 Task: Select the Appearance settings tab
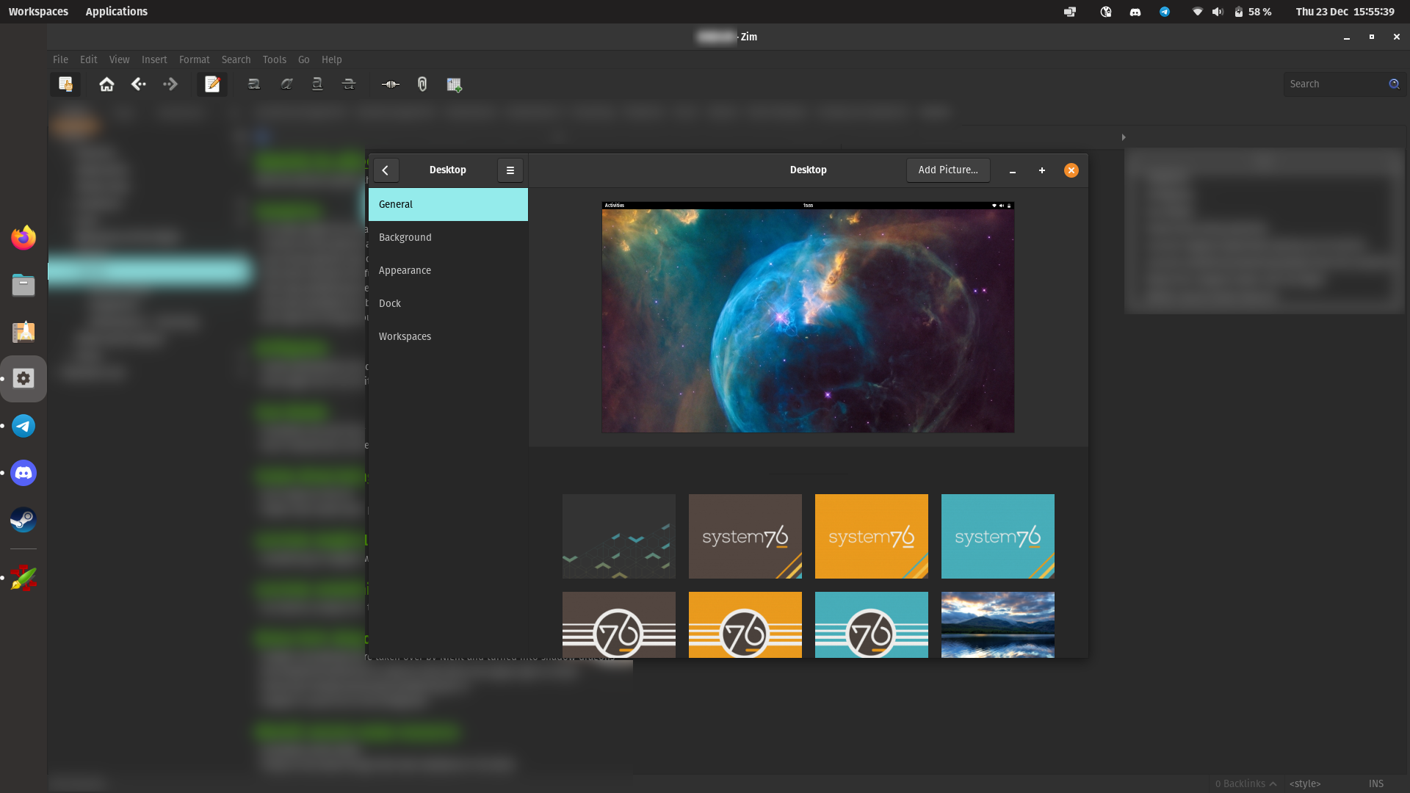tap(405, 270)
